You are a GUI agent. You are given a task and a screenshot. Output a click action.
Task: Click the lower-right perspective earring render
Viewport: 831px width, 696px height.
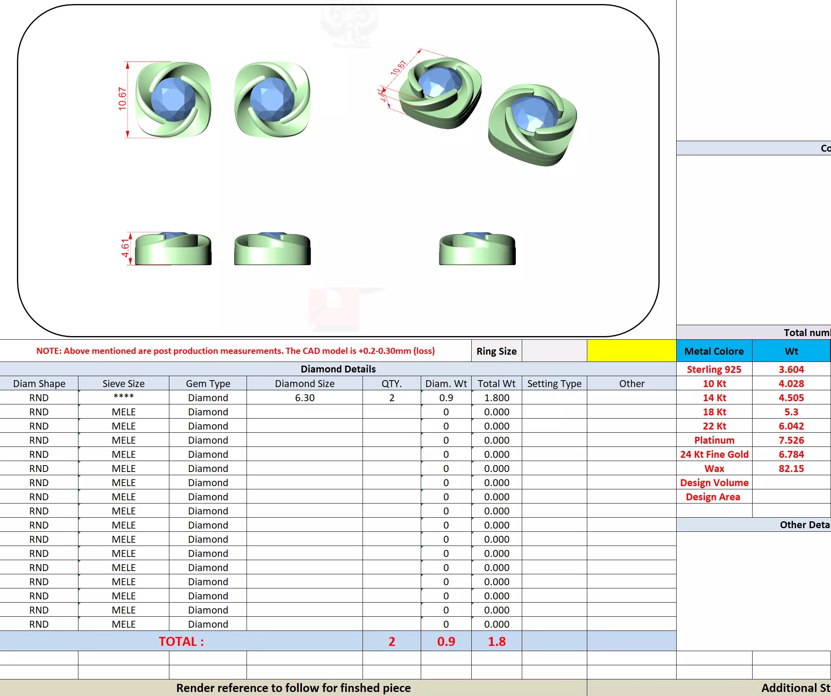(x=532, y=125)
